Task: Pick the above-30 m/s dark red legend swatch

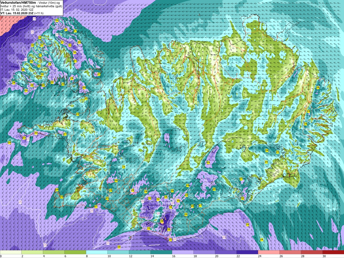Action: click(x=333, y=252)
